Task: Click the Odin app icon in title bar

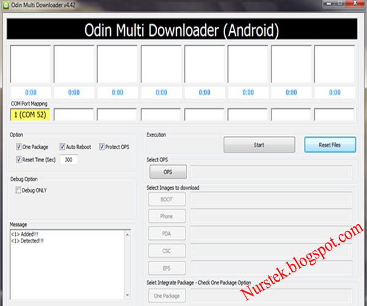Action: tap(6, 5)
